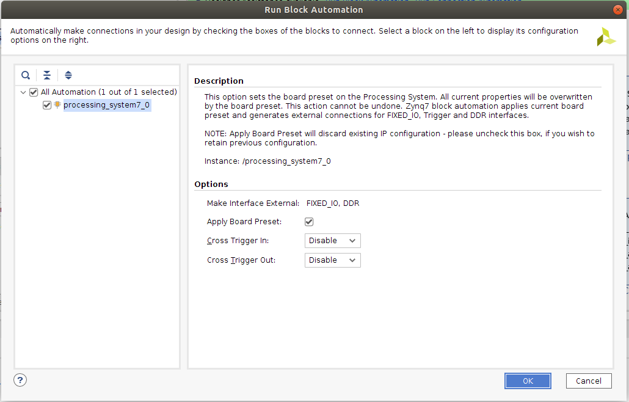This screenshot has height=402, width=629.
Task: Click the FIXED_IO, DDR interface value text
Action: pyautogui.click(x=332, y=203)
